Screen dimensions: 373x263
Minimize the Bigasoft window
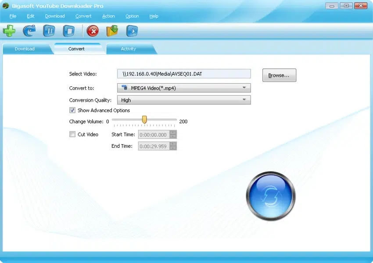(332, 6)
